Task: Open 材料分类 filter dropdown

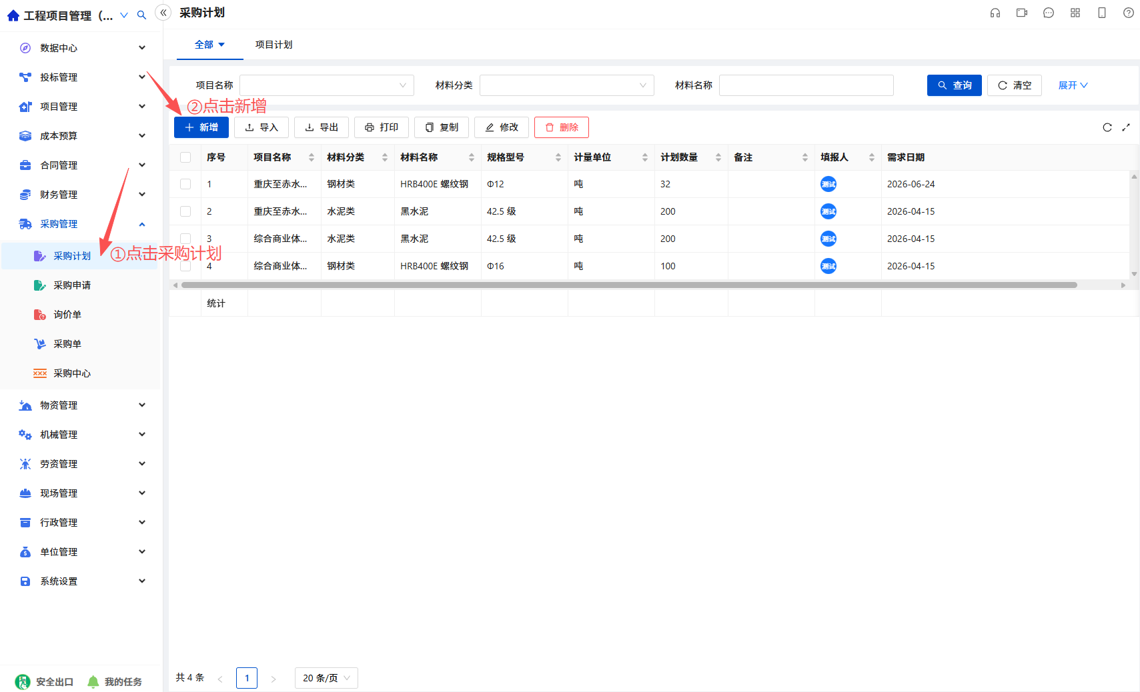Action: 567,85
